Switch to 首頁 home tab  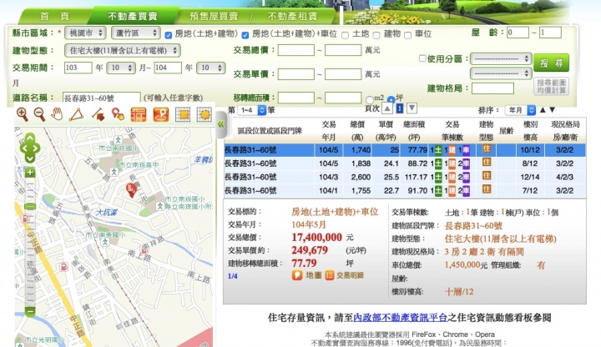[x=55, y=16]
